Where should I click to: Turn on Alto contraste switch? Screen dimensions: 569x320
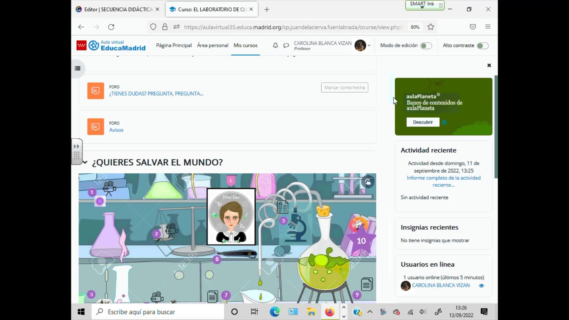tap(482, 46)
